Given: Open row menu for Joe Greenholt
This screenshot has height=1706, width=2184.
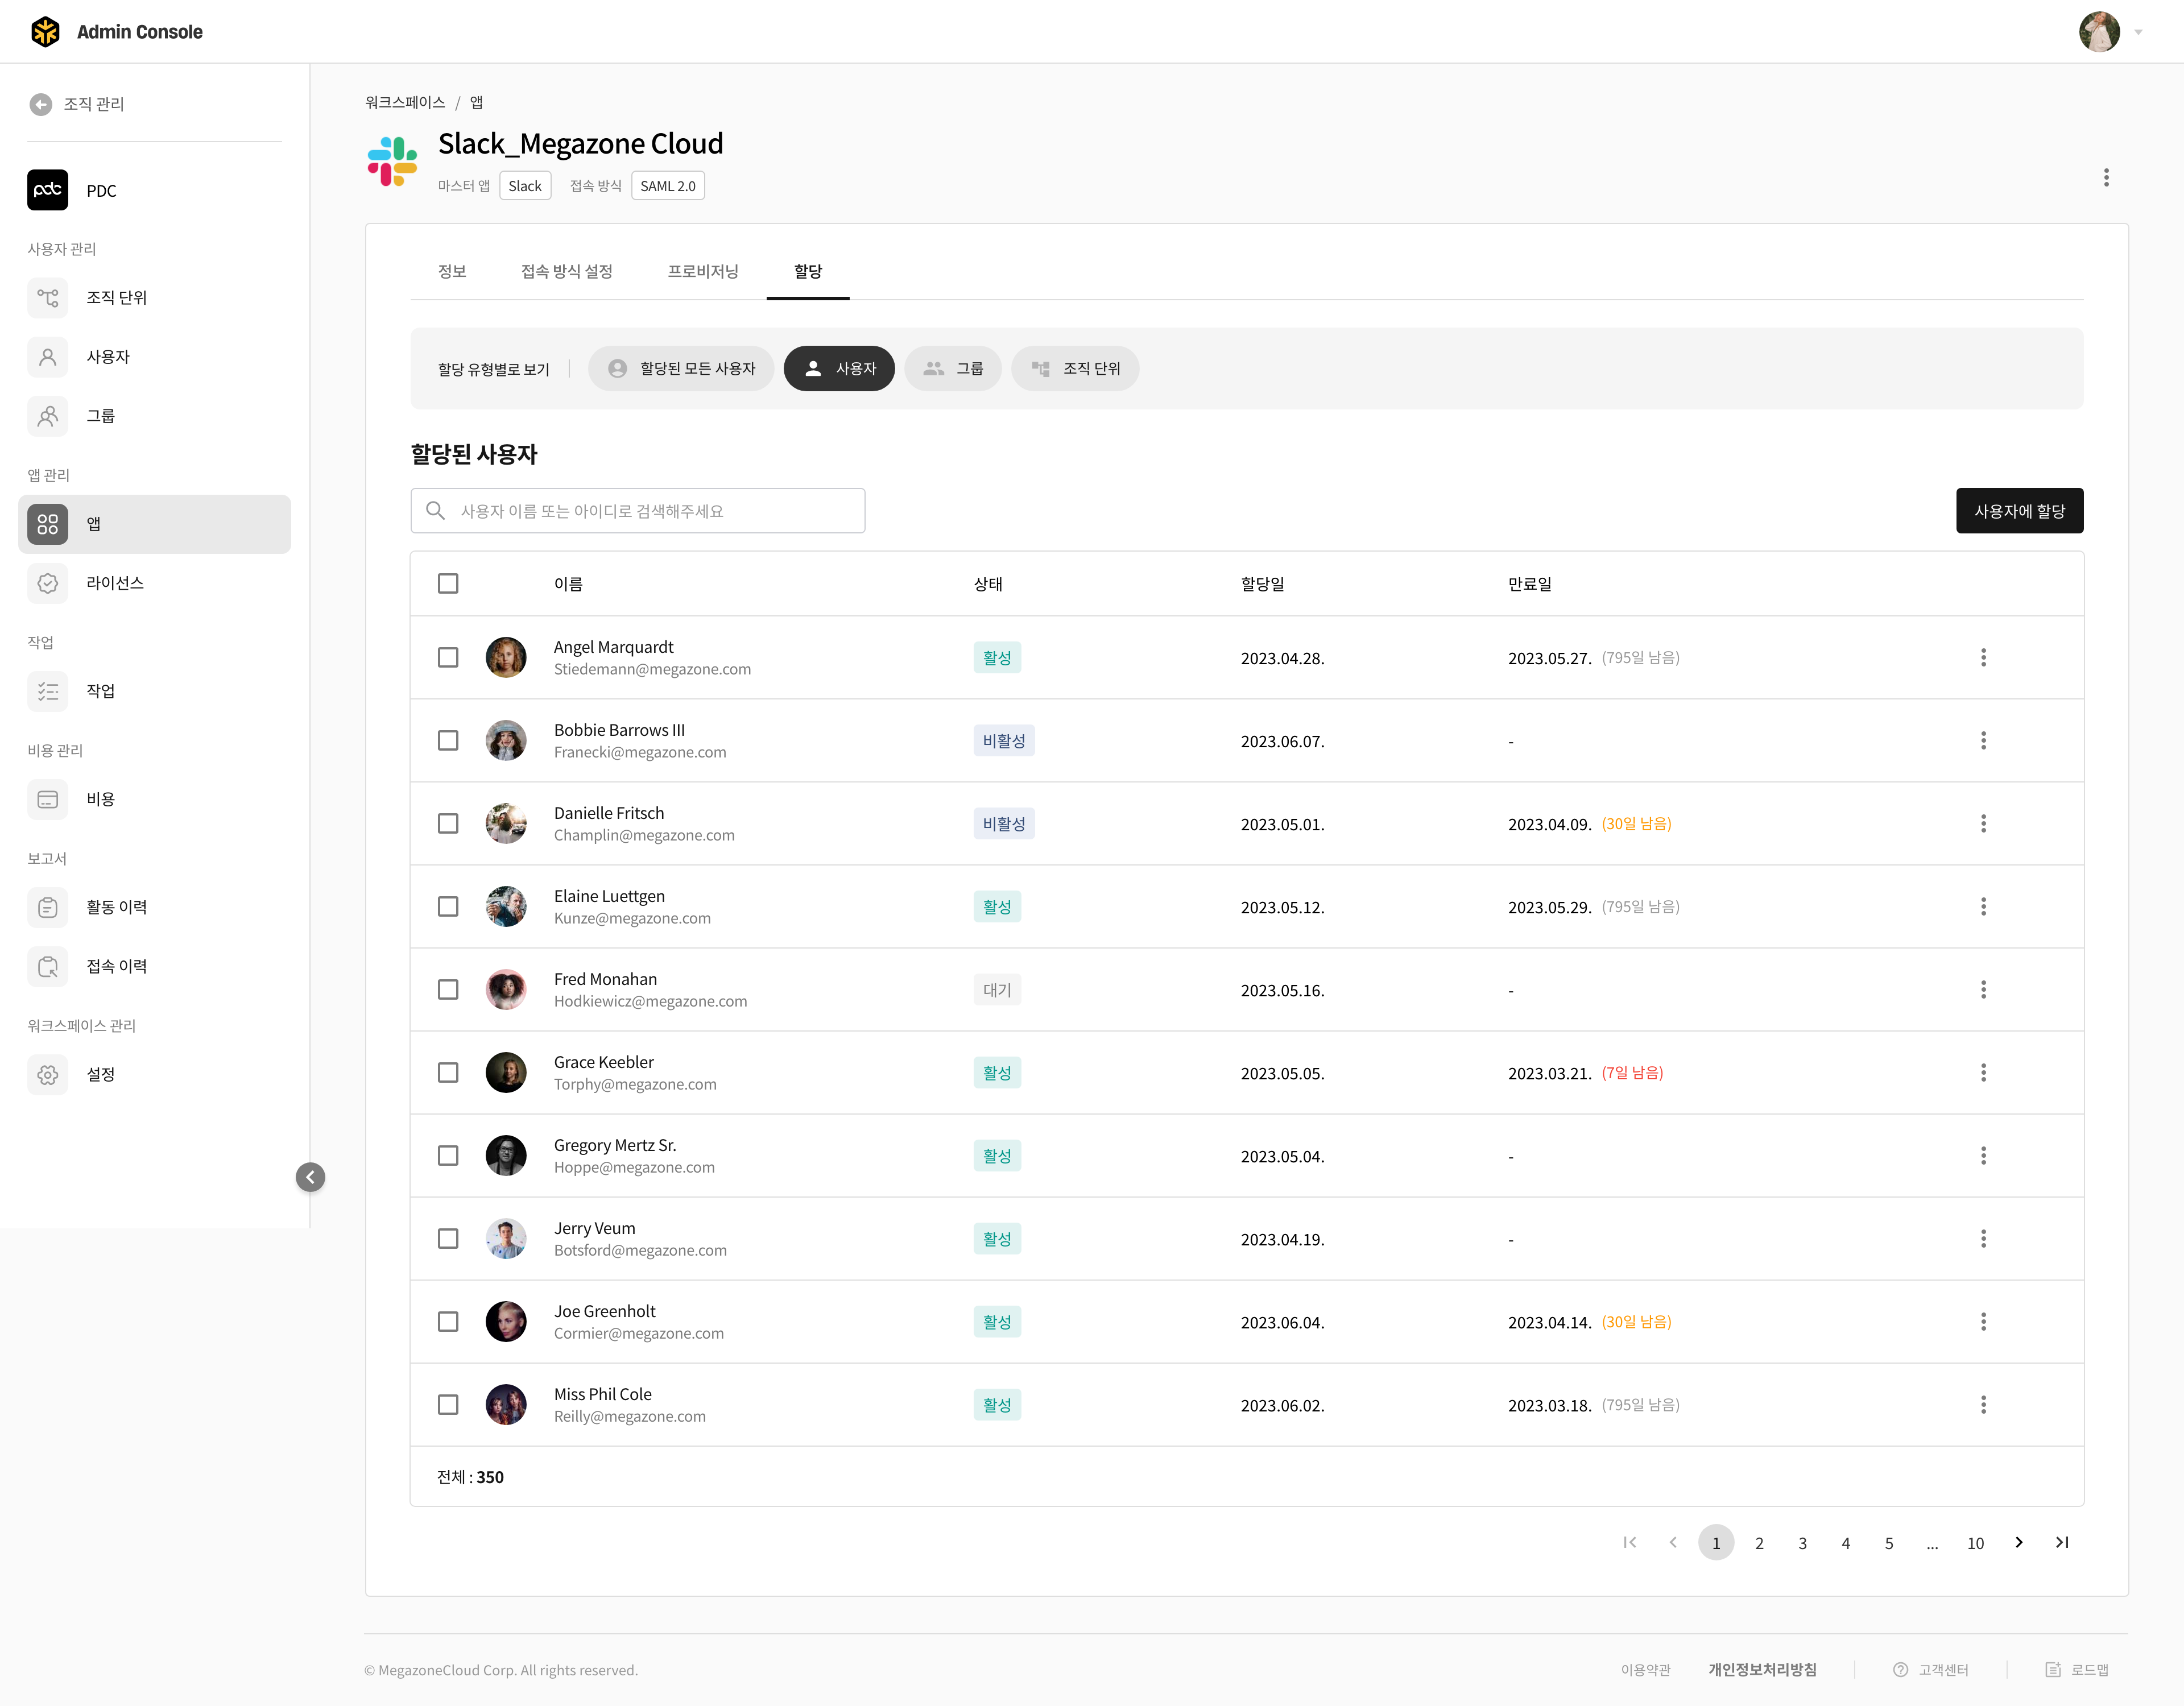Looking at the screenshot, I should (x=1983, y=1322).
